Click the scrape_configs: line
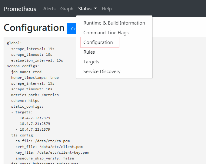This screenshot has height=164, width=206. (x=23, y=66)
